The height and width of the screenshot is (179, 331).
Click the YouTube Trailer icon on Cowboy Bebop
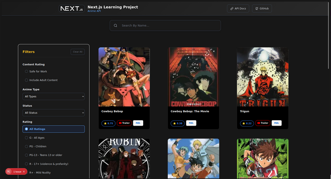pyautogui.click(x=120, y=123)
